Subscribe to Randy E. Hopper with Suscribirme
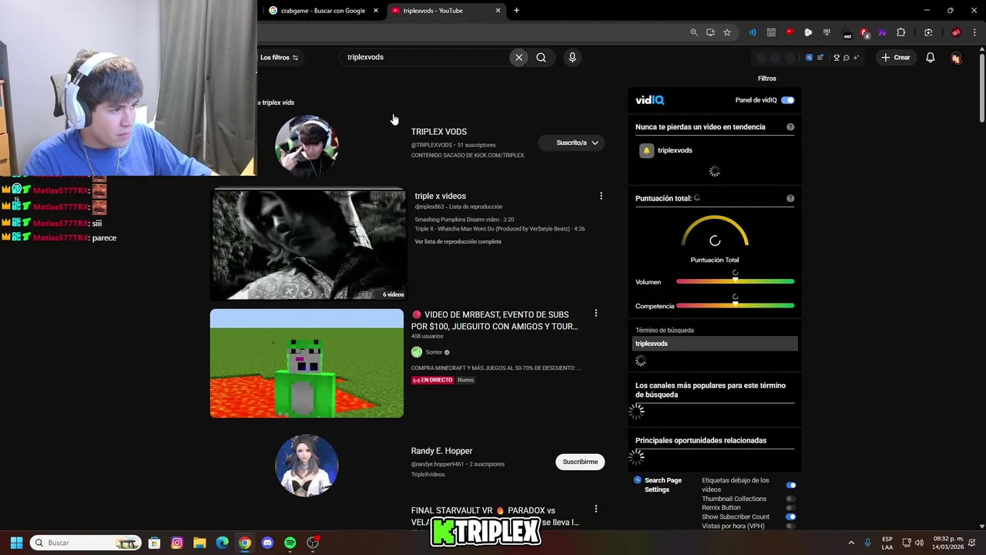This screenshot has height=555, width=986. pyautogui.click(x=580, y=462)
